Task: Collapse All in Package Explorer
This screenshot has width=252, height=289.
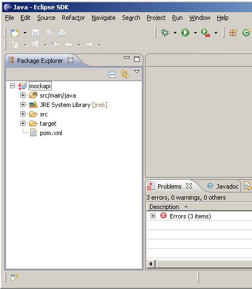Action: pyautogui.click(x=112, y=74)
